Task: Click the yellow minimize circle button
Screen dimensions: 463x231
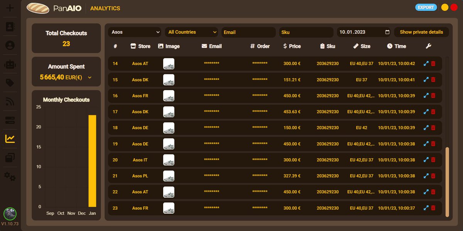Action: (445, 7)
